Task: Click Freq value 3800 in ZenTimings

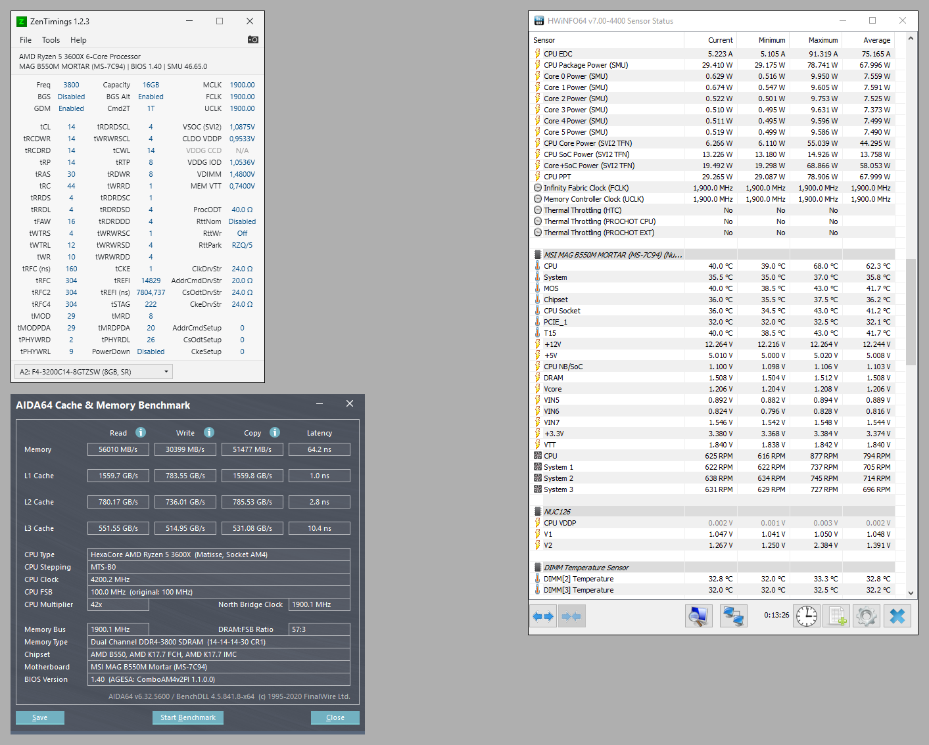Action: tap(71, 85)
